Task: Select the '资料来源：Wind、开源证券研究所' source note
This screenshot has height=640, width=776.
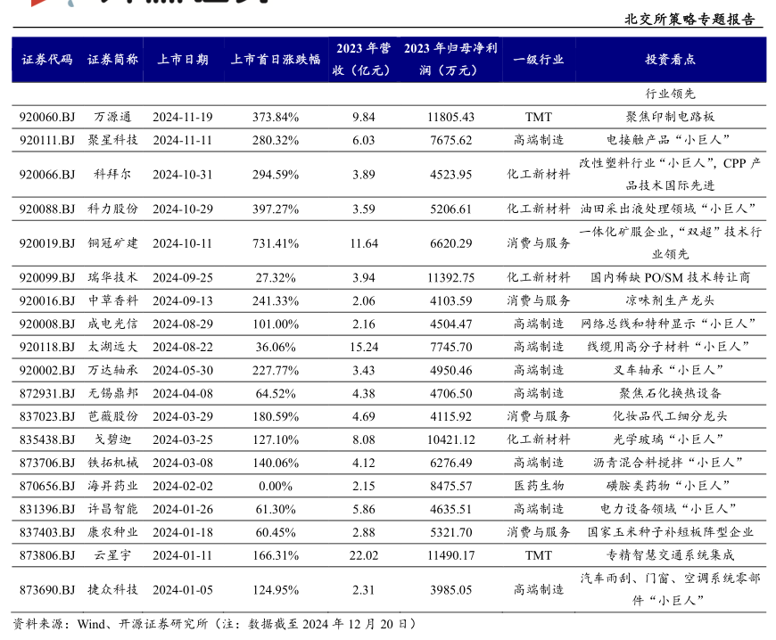Action: point(111,624)
